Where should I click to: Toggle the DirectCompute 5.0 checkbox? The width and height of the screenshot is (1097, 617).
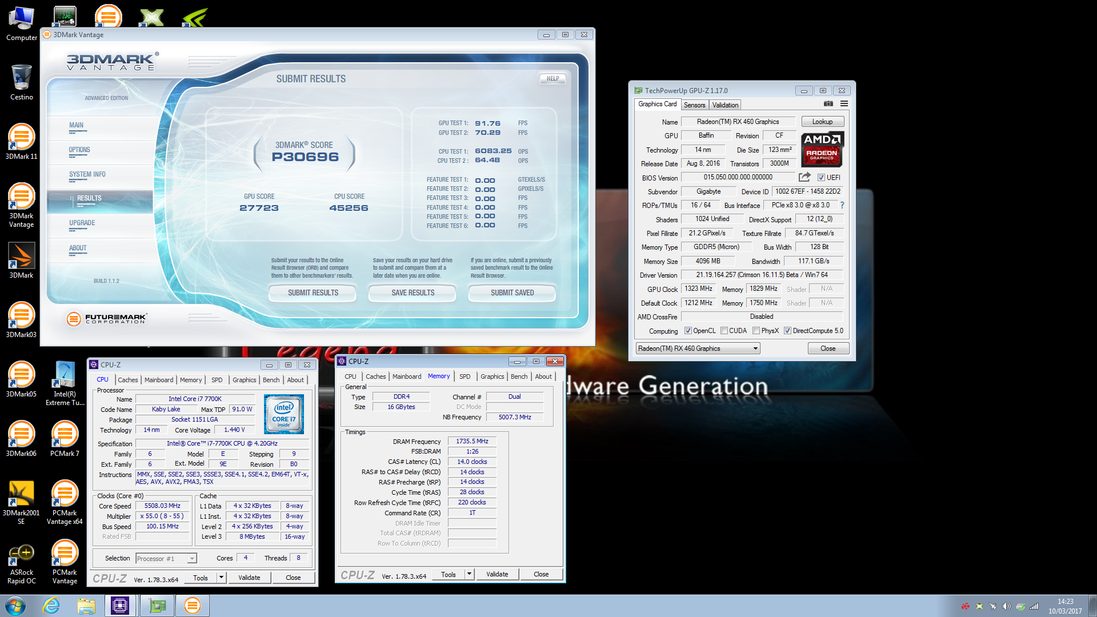point(787,331)
